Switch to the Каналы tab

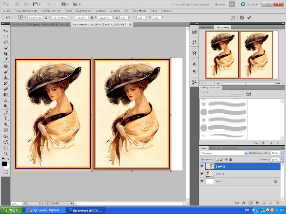click(215, 148)
